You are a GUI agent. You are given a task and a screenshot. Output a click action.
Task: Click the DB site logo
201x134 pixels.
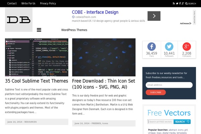(19, 20)
